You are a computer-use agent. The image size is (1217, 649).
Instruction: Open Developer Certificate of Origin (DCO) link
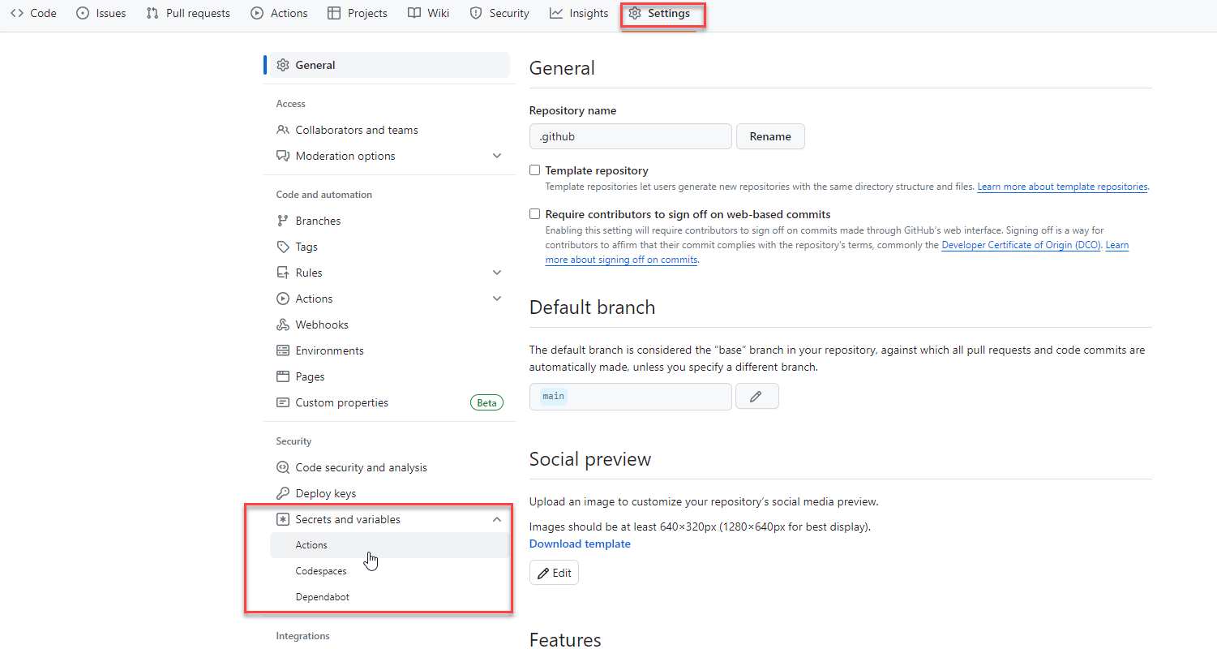point(1021,245)
